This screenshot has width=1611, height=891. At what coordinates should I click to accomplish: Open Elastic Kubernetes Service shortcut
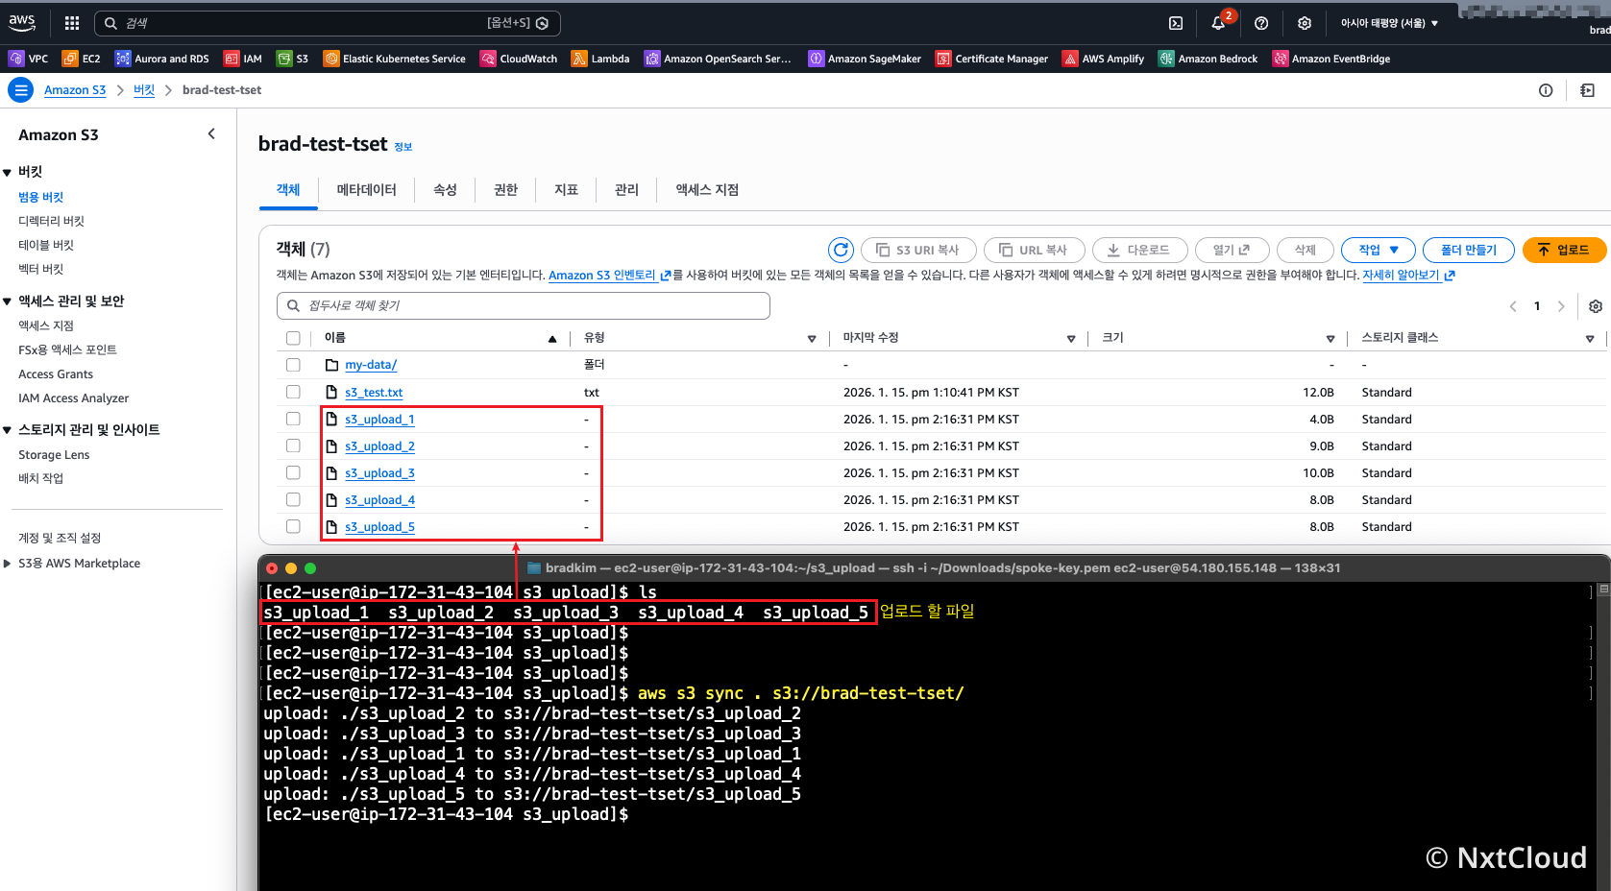394,59
